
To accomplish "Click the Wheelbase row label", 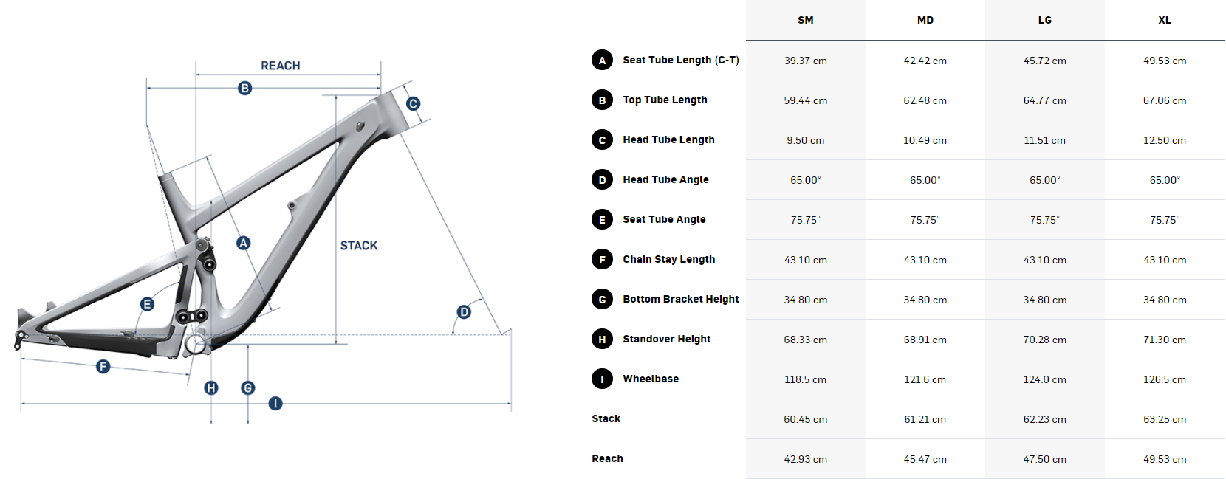I will (651, 379).
